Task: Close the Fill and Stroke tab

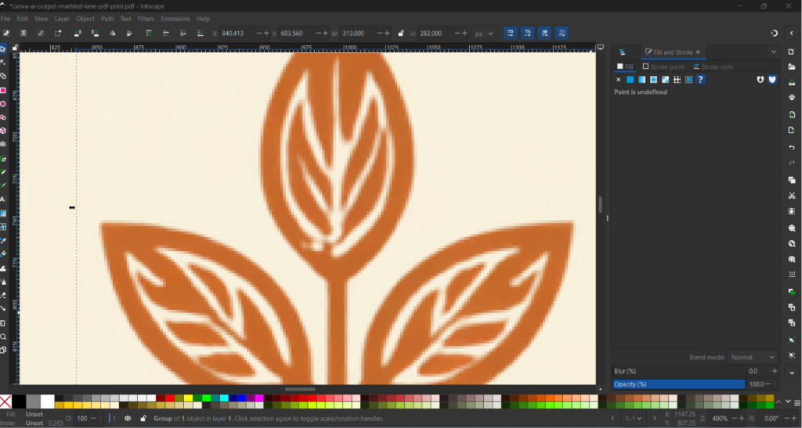Action: pyautogui.click(x=698, y=52)
